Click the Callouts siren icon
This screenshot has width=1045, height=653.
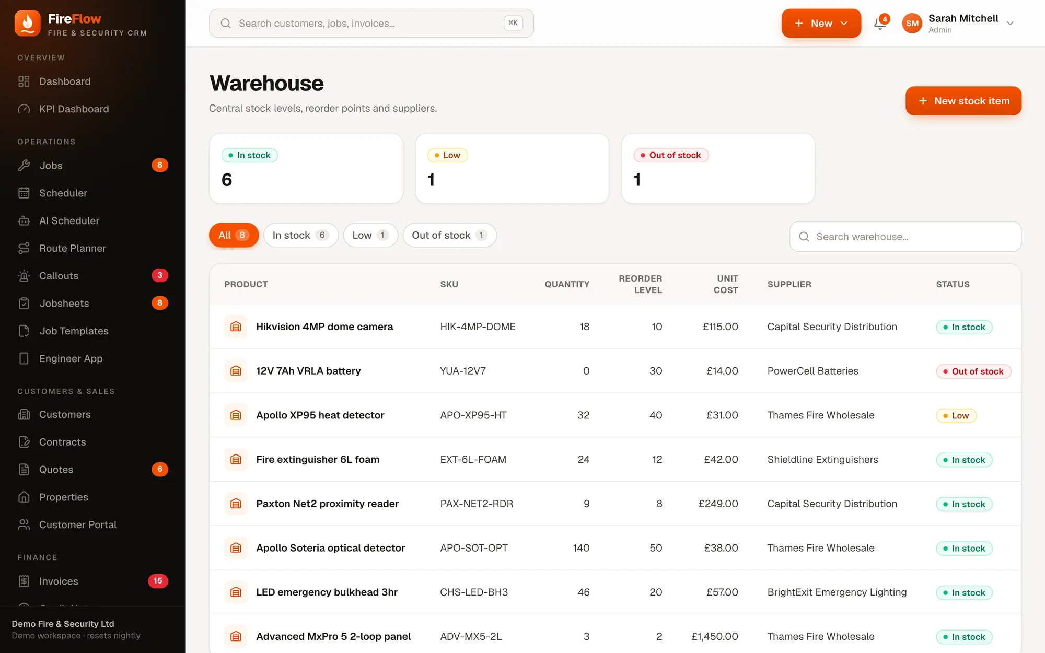click(24, 276)
